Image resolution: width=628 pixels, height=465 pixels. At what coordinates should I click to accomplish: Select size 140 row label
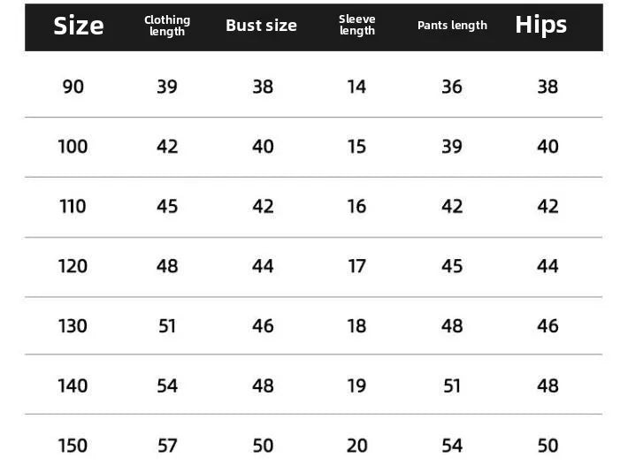click(x=73, y=386)
